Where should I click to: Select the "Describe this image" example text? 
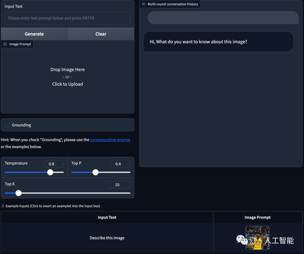point(107,238)
